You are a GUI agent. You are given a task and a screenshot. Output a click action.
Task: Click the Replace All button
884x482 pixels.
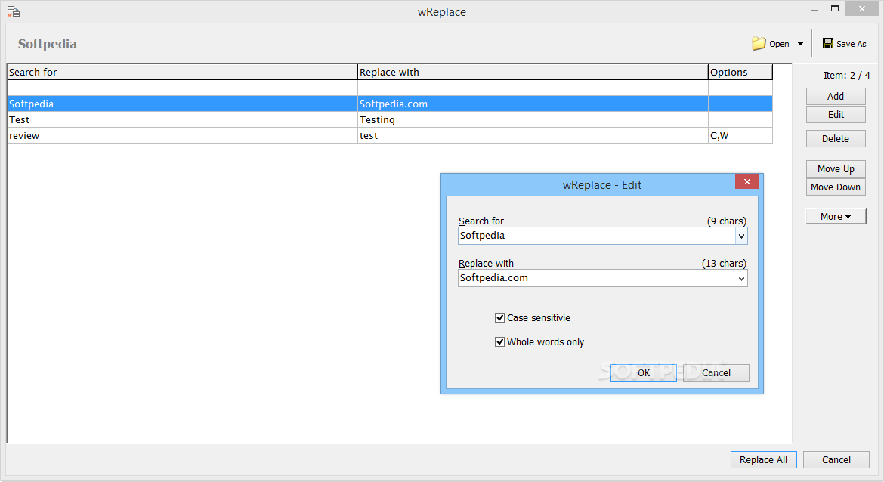tap(763, 460)
